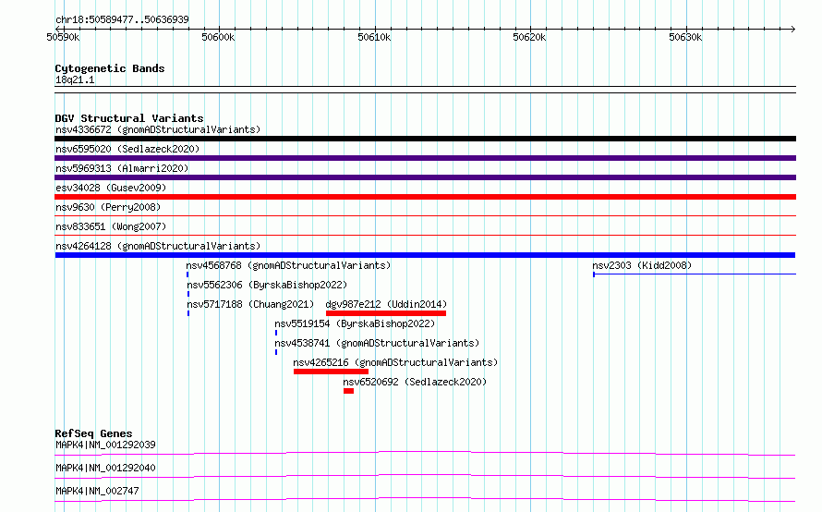Open nsv6595020 Sedlazeck2020 variant label
The height and width of the screenshot is (512, 822).
tap(127, 149)
